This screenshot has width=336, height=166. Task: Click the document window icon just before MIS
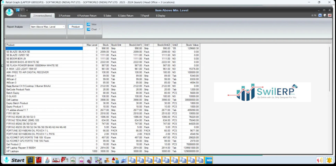click(x=200, y=160)
